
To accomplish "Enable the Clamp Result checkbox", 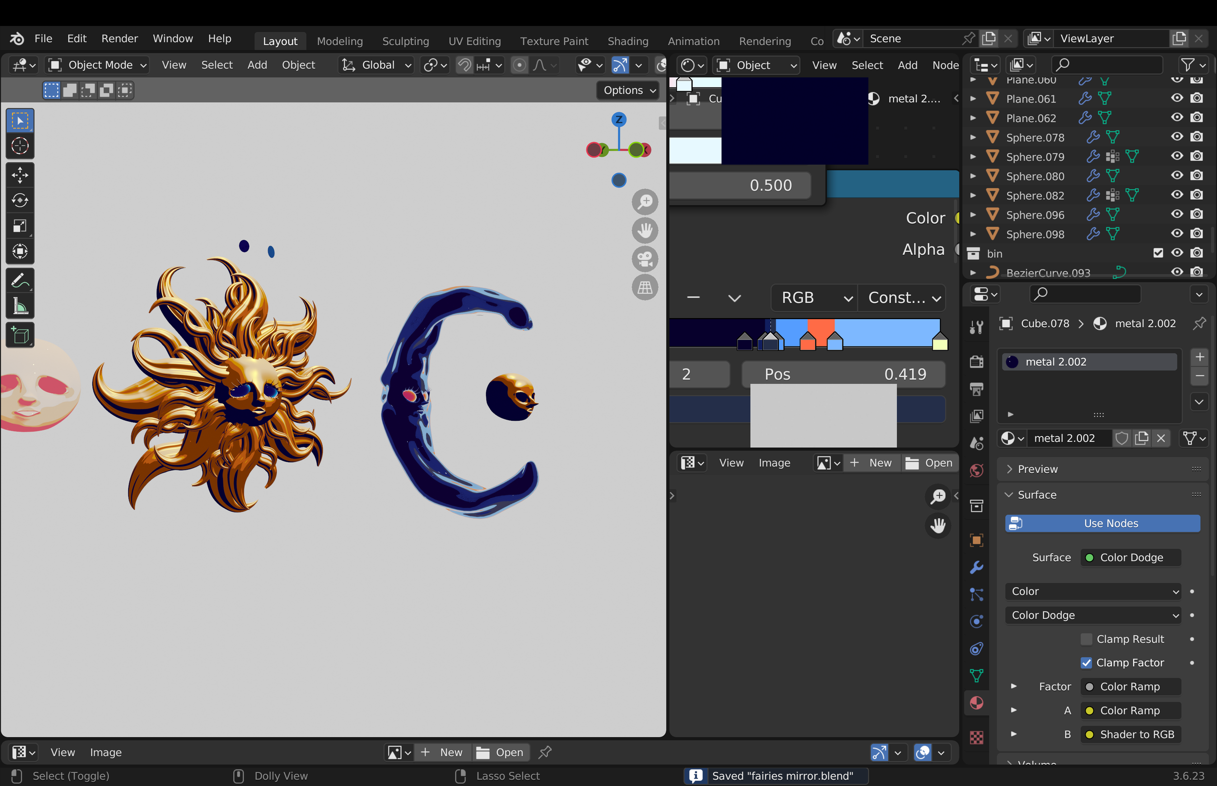I will click(1086, 639).
